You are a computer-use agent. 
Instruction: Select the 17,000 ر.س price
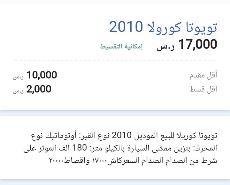coord(187,45)
